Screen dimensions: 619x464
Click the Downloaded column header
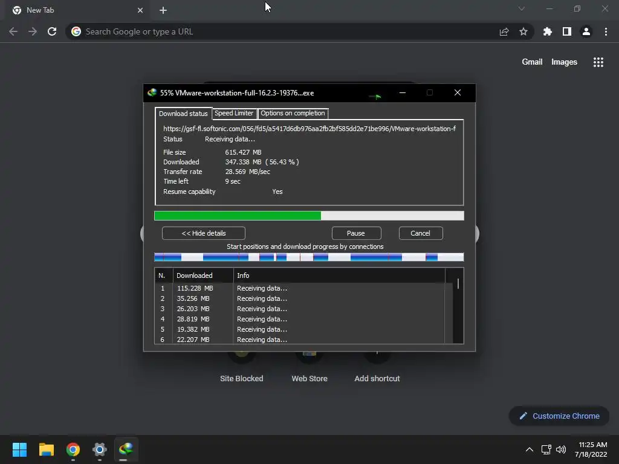pos(203,275)
